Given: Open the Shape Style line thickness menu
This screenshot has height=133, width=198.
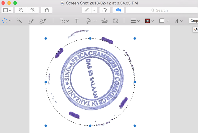Looking at the screenshot, I should [133, 21].
